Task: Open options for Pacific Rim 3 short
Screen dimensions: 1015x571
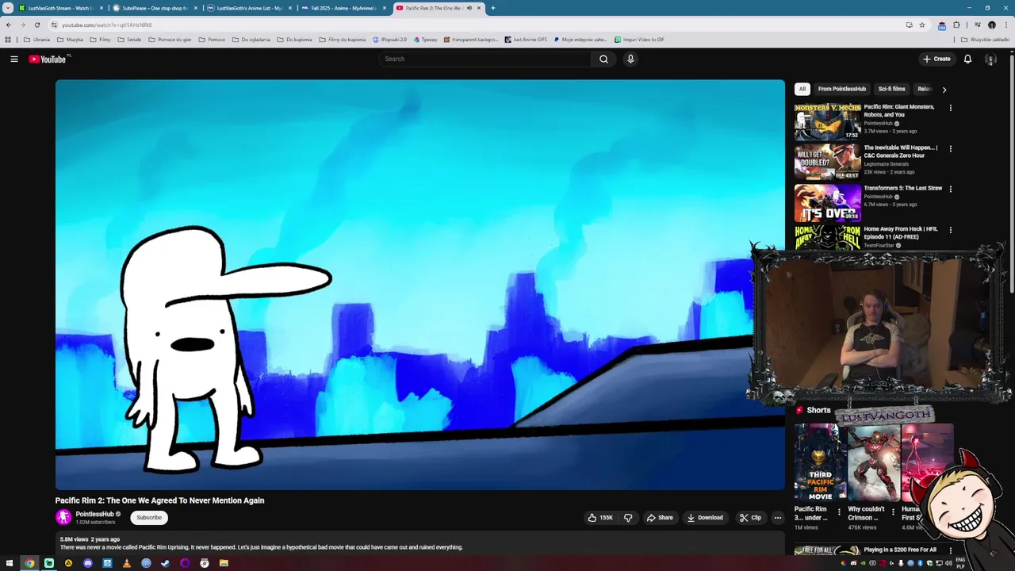Action: (x=839, y=512)
